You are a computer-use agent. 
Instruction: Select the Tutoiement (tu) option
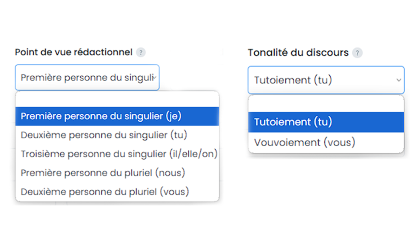[x=326, y=122]
